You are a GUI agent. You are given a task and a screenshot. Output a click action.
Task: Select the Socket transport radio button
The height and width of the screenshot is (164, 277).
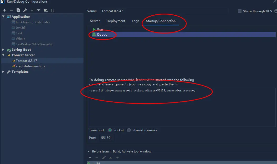tap(110, 130)
